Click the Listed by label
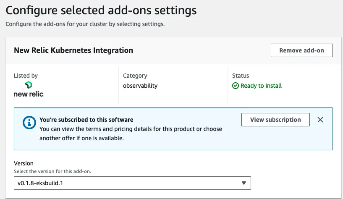The width and height of the screenshot is (343, 199). [x=26, y=76]
